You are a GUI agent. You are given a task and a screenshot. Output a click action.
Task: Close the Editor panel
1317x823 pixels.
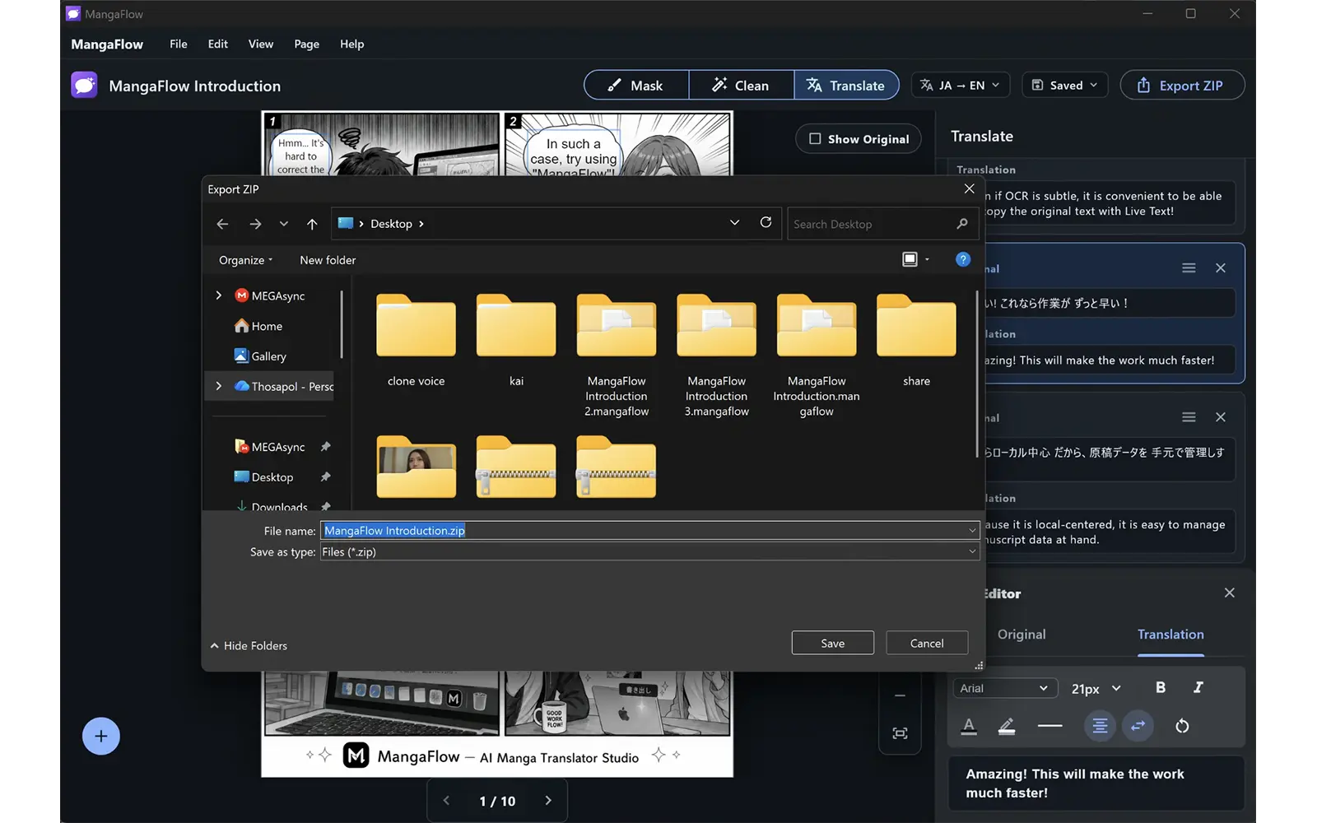[1229, 593]
